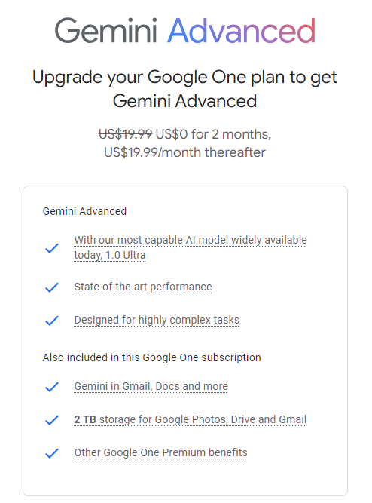Click the checkmark beside 2 TB storage
This screenshot has height=503, width=372.
click(x=52, y=420)
